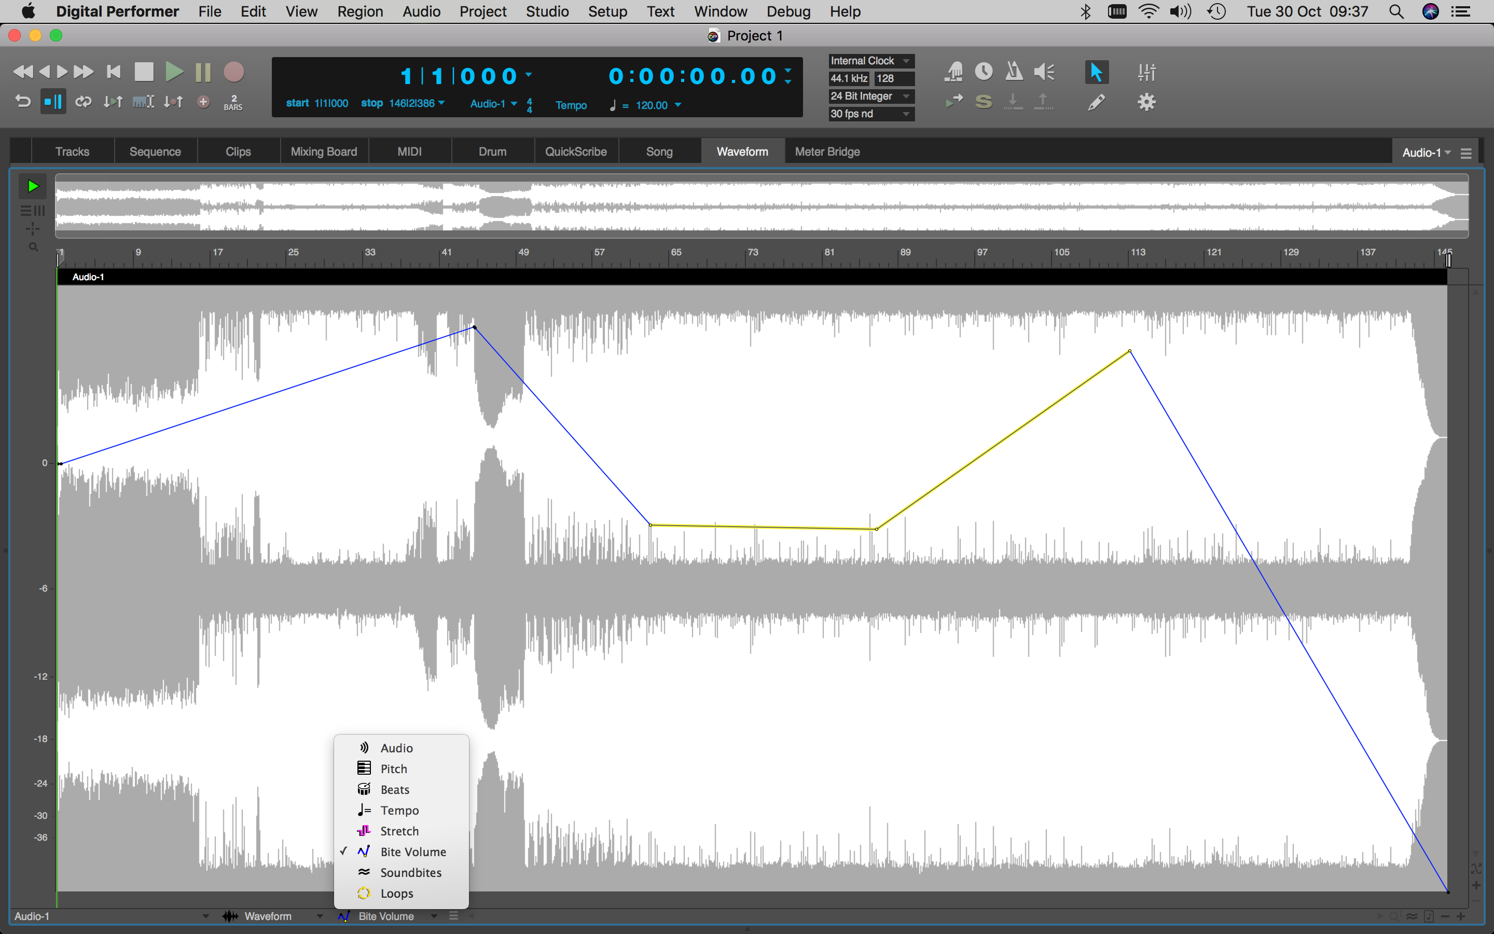This screenshot has width=1494, height=934.
Task: Open the mixer faders control panel icon
Action: click(x=1146, y=72)
